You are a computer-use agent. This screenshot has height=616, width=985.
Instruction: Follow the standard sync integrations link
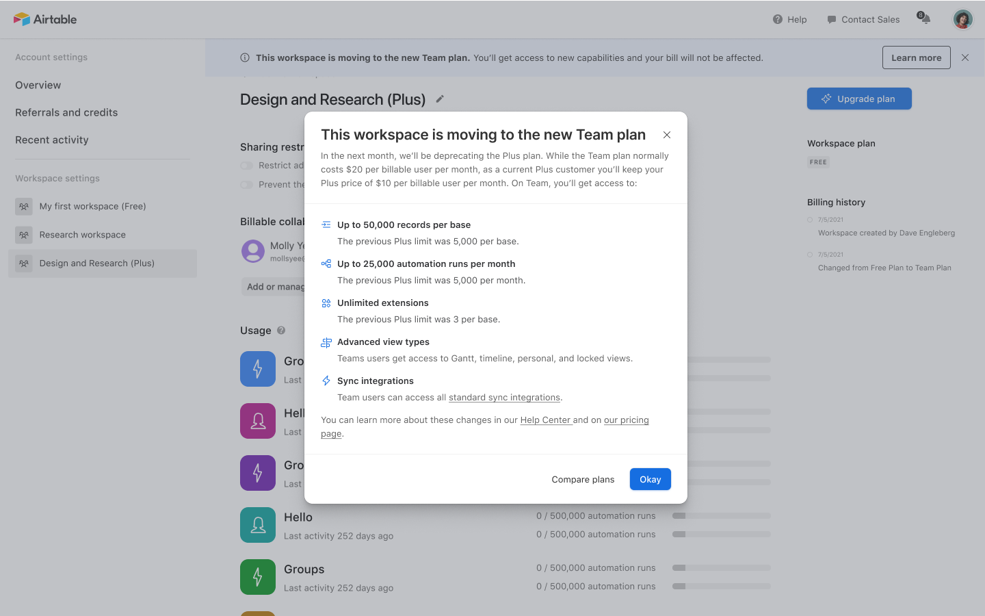[x=504, y=397]
